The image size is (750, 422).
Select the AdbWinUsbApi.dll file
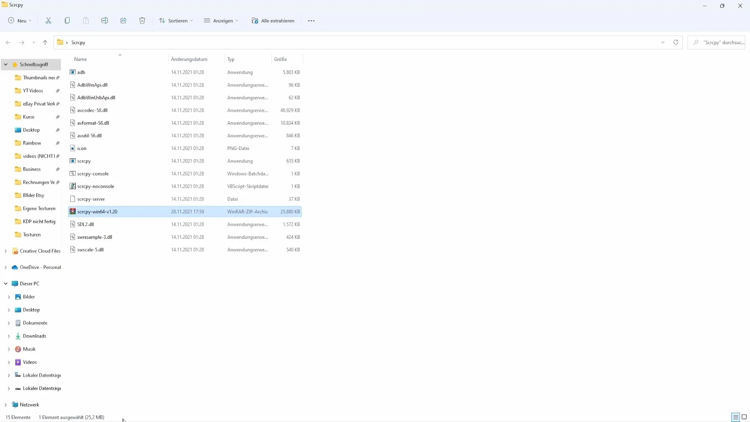pyautogui.click(x=96, y=98)
